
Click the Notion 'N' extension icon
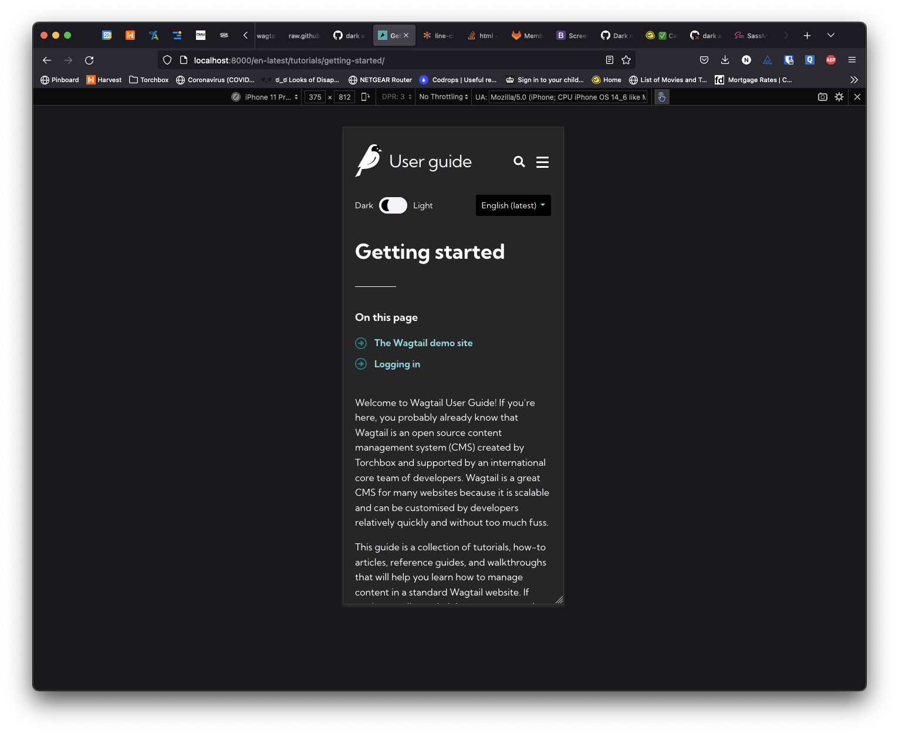pyautogui.click(x=746, y=60)
